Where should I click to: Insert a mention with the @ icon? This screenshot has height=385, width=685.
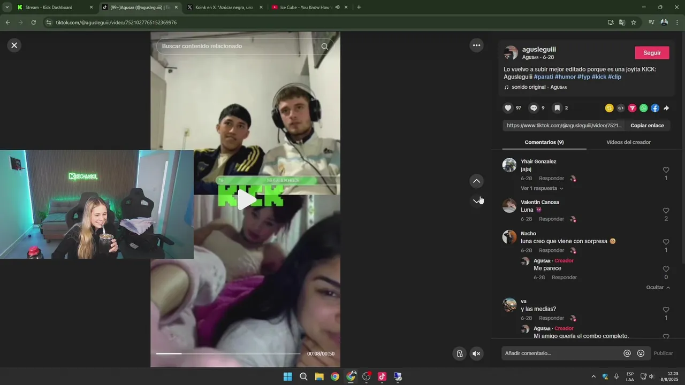627,353
